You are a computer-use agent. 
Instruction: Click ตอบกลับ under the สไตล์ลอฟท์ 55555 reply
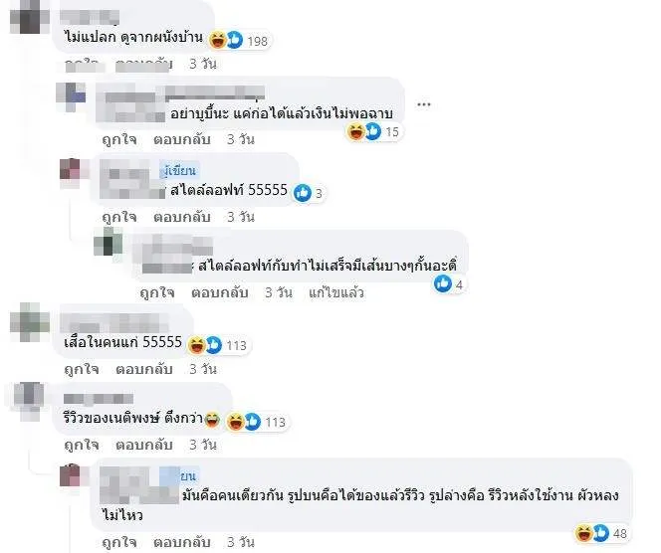[182, 217]
